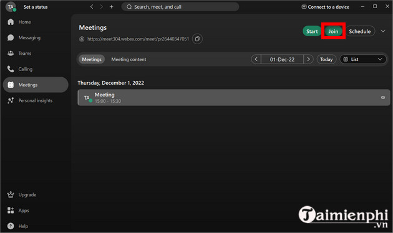Click the 01-Dec-22 date field
The image size is (393, 233).
[x=282, y=59]
